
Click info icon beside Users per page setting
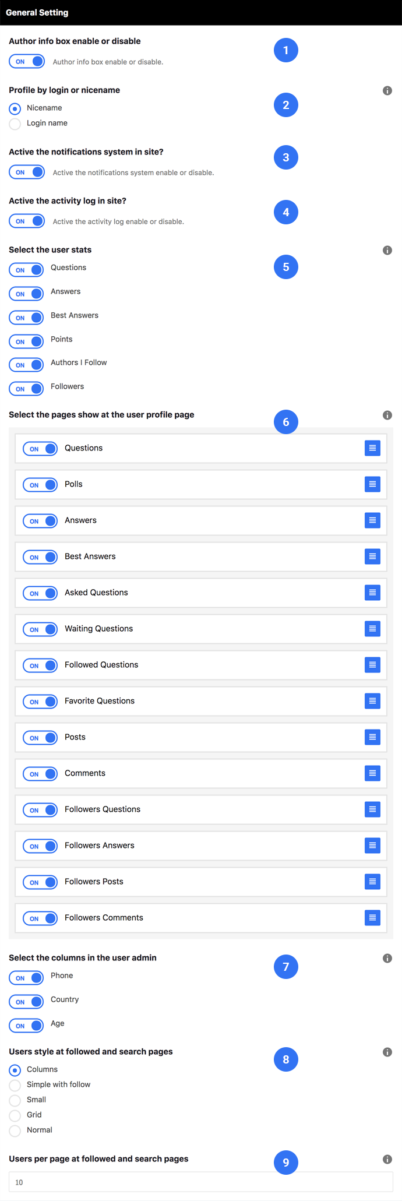pos(387,1159)
